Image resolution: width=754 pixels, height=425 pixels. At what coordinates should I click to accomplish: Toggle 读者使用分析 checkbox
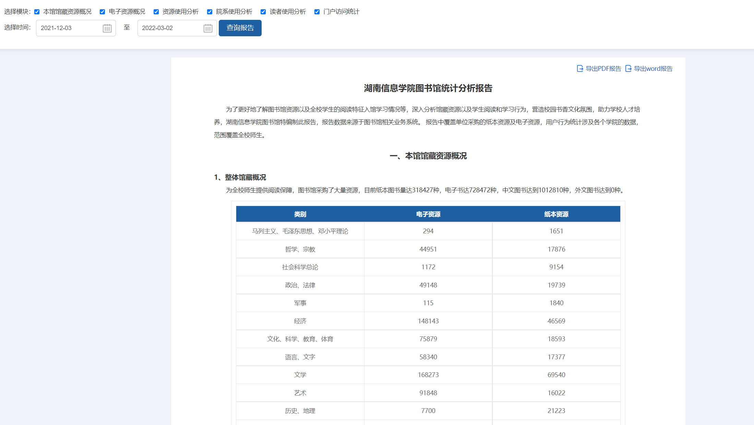click(x=263, y=12)
